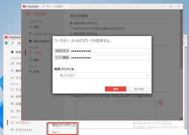Open ウェイク・オン・ラン settings item
The width and height of the screenshot is (189, 135).
coord(43,34)
